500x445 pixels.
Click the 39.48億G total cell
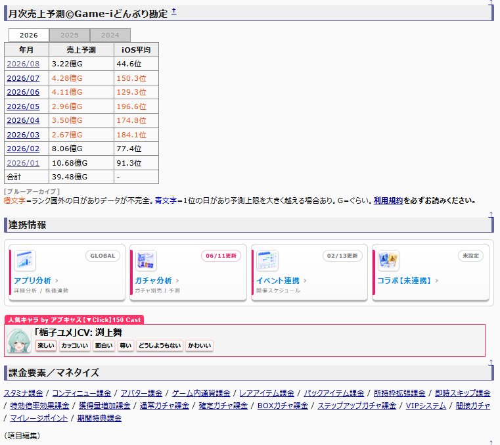(81, 177)
